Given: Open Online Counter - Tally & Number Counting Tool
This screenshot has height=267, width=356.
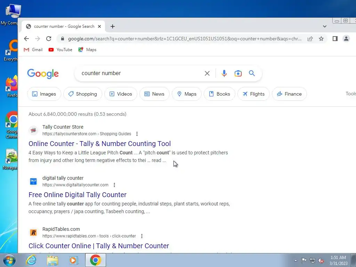Looking at the screenshot, I should point(100,144).
